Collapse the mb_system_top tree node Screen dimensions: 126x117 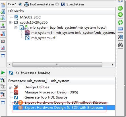[x=16, y=28]
